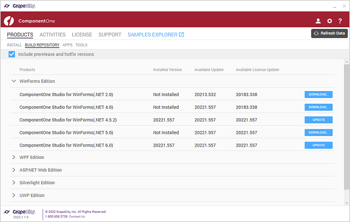Click the 'Products' column header

pos(27,70)
